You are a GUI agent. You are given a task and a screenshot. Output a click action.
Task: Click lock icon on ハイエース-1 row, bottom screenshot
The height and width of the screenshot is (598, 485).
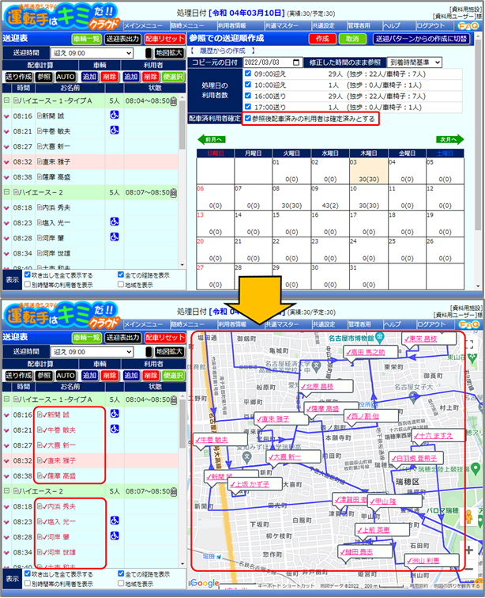pos(173,399)
